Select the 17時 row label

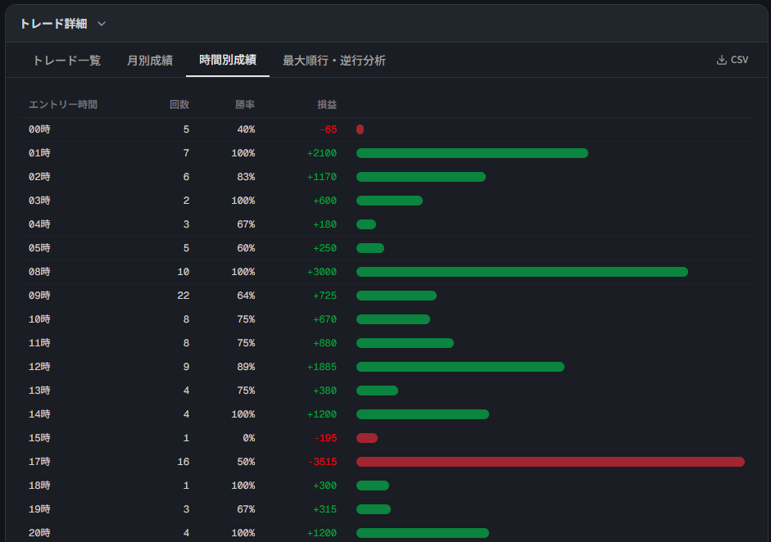click(39, 462)
